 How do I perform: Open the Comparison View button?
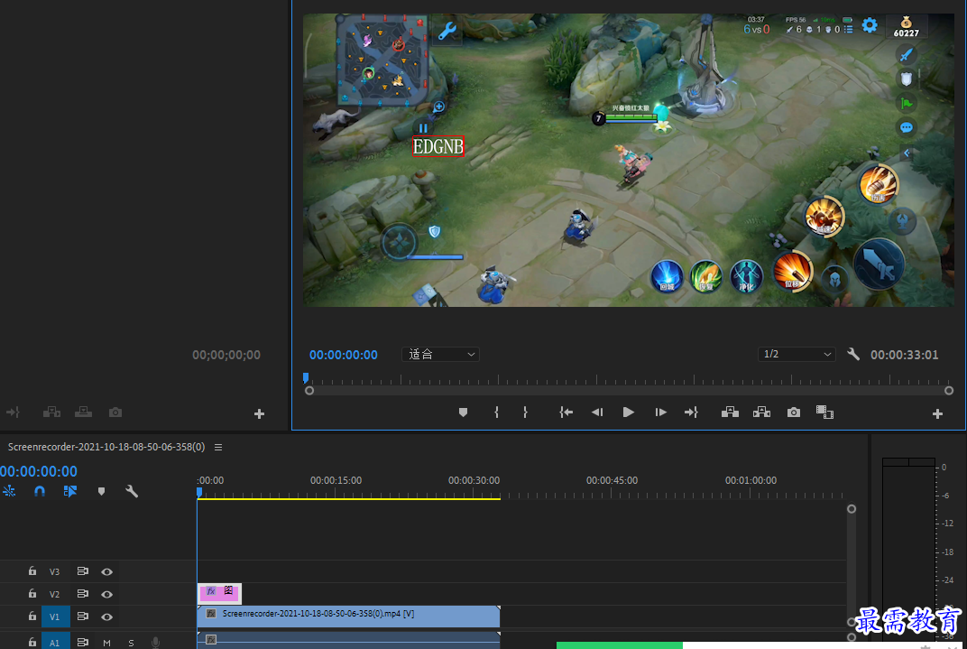pyautogui.click(x=824, y=413)
